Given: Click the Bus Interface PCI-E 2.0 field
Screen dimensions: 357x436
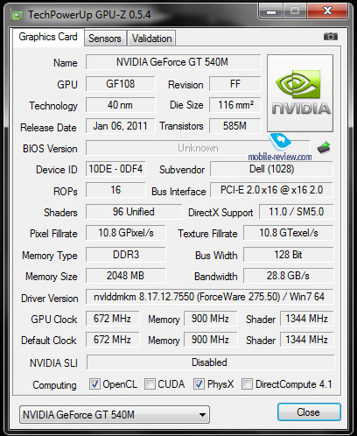Looking at the screenshot, I should point(271,190).
